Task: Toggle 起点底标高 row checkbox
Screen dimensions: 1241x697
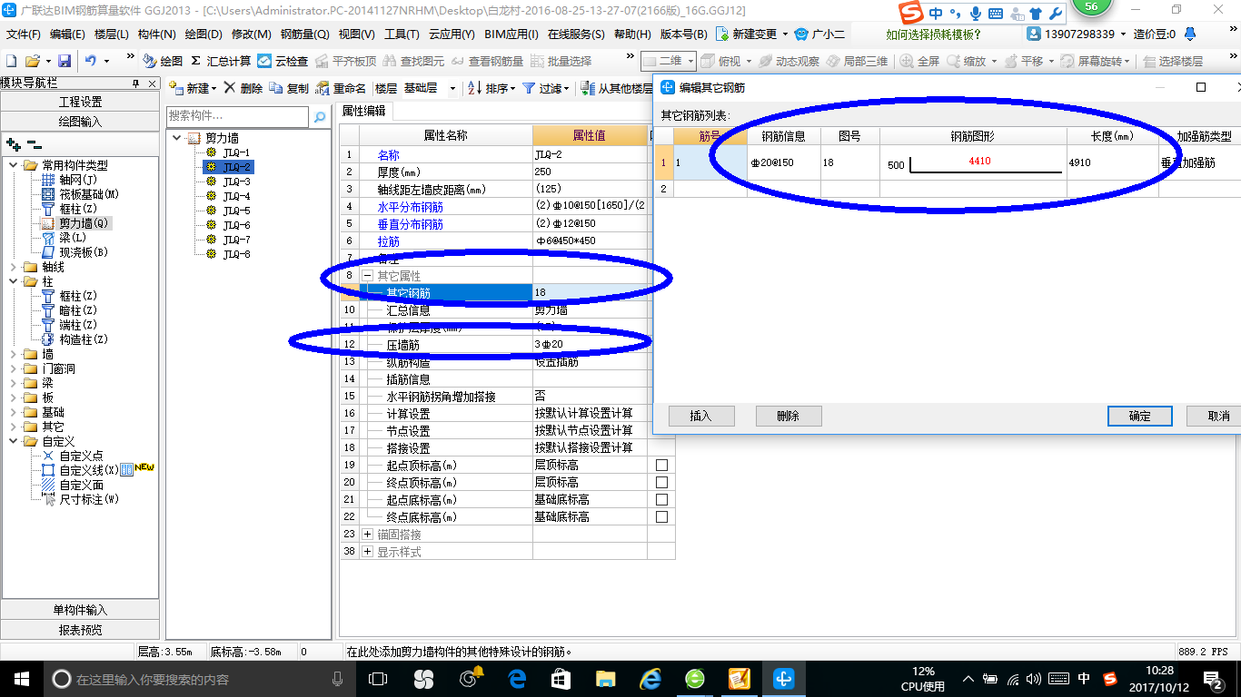Action: coord(661,499)
